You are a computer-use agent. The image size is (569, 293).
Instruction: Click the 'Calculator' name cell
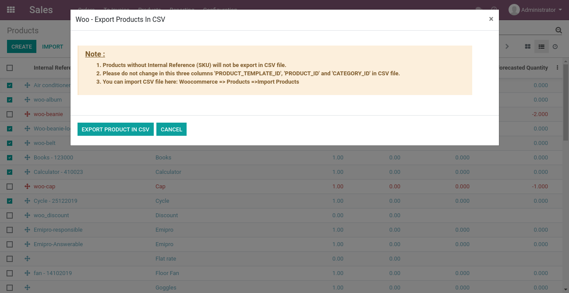[168, 172]
